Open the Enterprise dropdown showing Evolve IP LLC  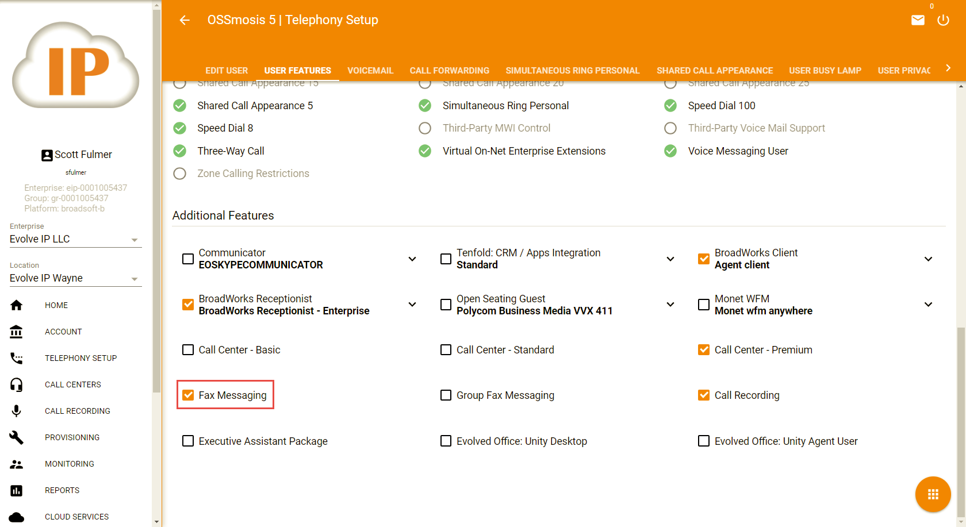pyautogui.click(x=75, y=239)
